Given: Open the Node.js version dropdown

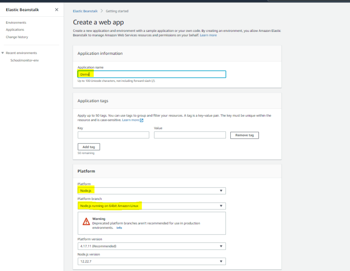Looking at the screenshot, I should click(152, 261).
